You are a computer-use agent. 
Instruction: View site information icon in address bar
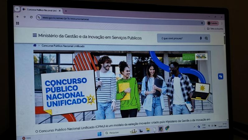39,17
